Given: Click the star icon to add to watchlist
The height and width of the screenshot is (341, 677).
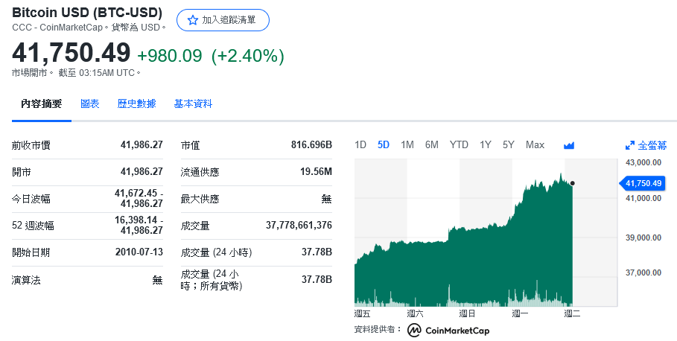Looking at the screenshot, I should click(x=192, y=20).
